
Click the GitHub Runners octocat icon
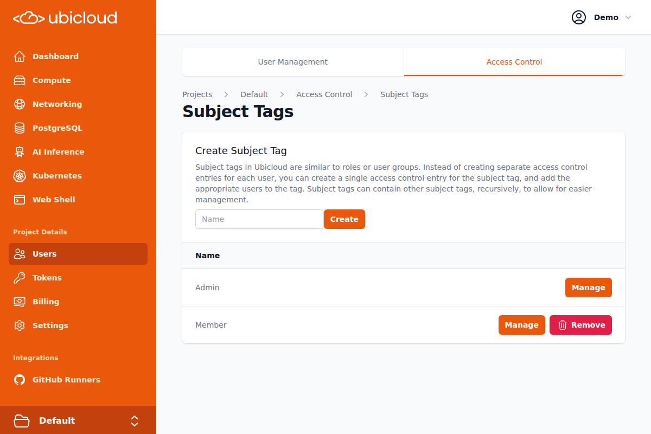20,380
